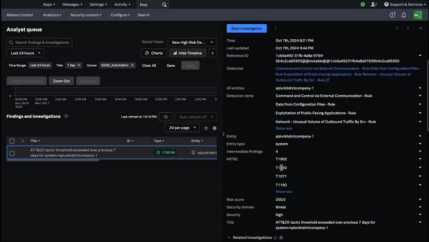Click Show less under Detection name
Viewport: 429px width, 242px height.
(x=284, y=128)
